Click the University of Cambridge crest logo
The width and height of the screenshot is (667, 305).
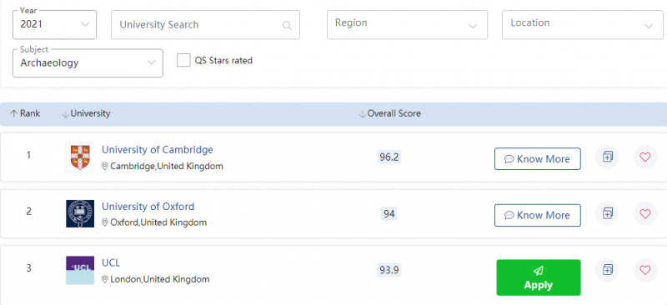point(80,157)
